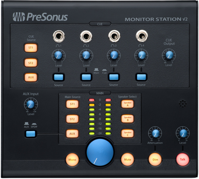The width and height of the screenshot is (199, 179).
Task: Toggle the AUX/SPDIF blue switch
Action: click(x=31, y=134)
